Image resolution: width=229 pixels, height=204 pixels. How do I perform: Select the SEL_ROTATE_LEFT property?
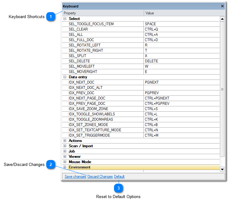click(x=103, y=45)
